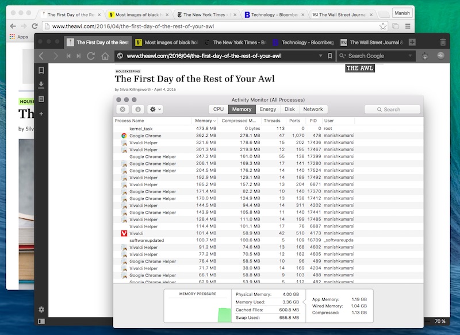This screenshot has height=335, width=460.
Task: Click the Vivaldi fast forward button
Action: tap(79, 56)
